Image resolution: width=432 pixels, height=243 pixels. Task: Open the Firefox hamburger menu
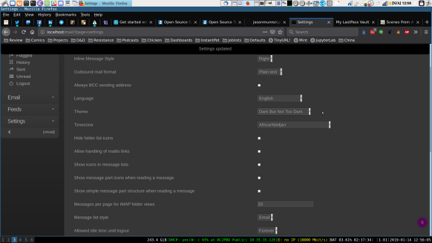click(426, 32)
